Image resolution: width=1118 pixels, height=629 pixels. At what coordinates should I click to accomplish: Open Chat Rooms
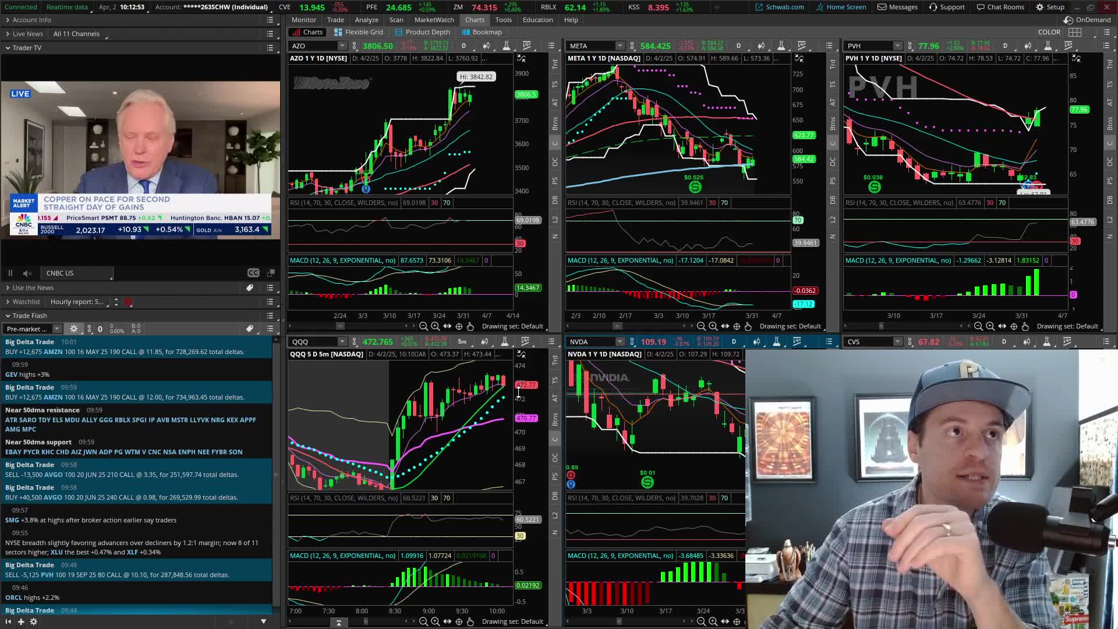[1000, 7]
